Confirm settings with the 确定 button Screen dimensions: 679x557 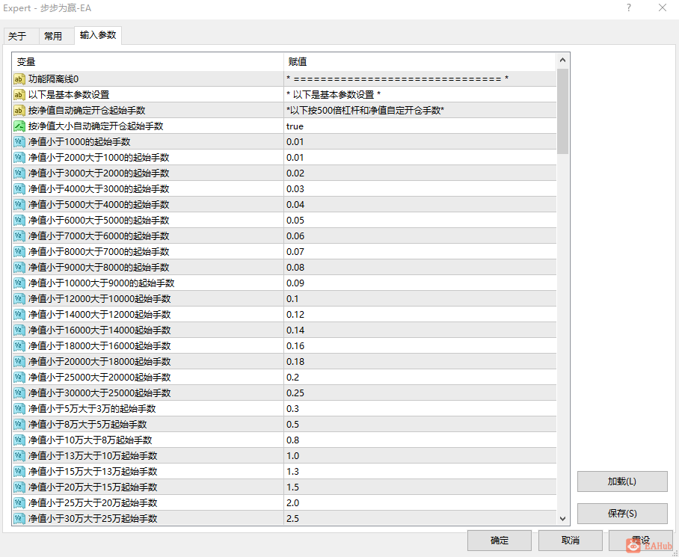point(500,540)
